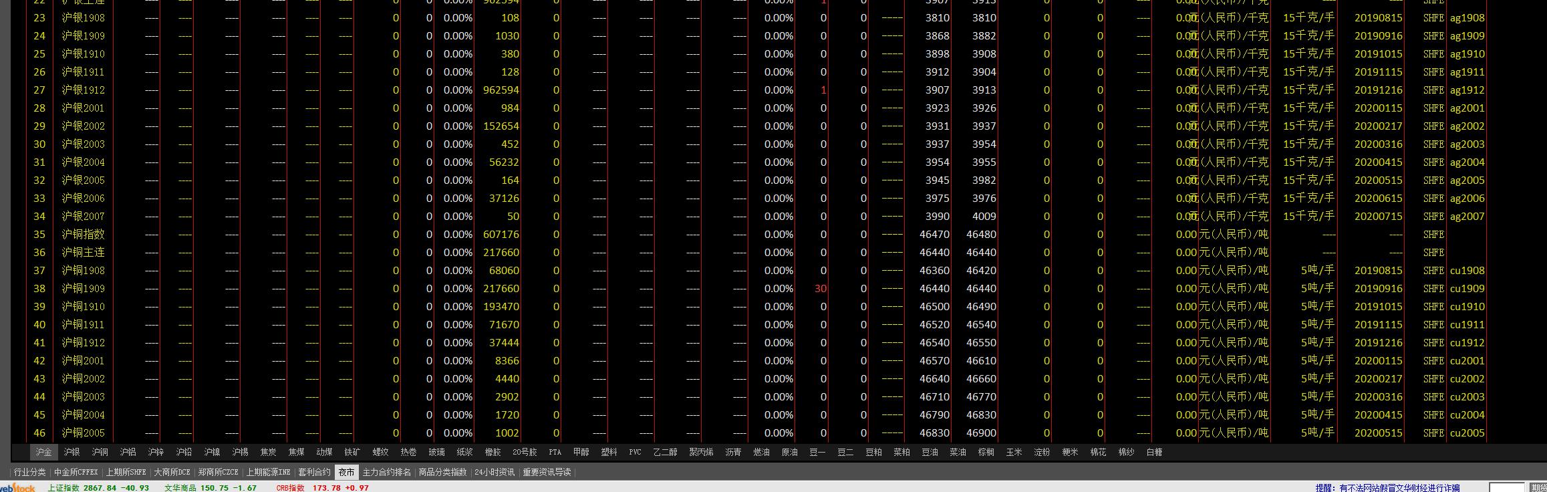
Task: Select the 沪铜指数 row
Action: [x=84, y=235]
